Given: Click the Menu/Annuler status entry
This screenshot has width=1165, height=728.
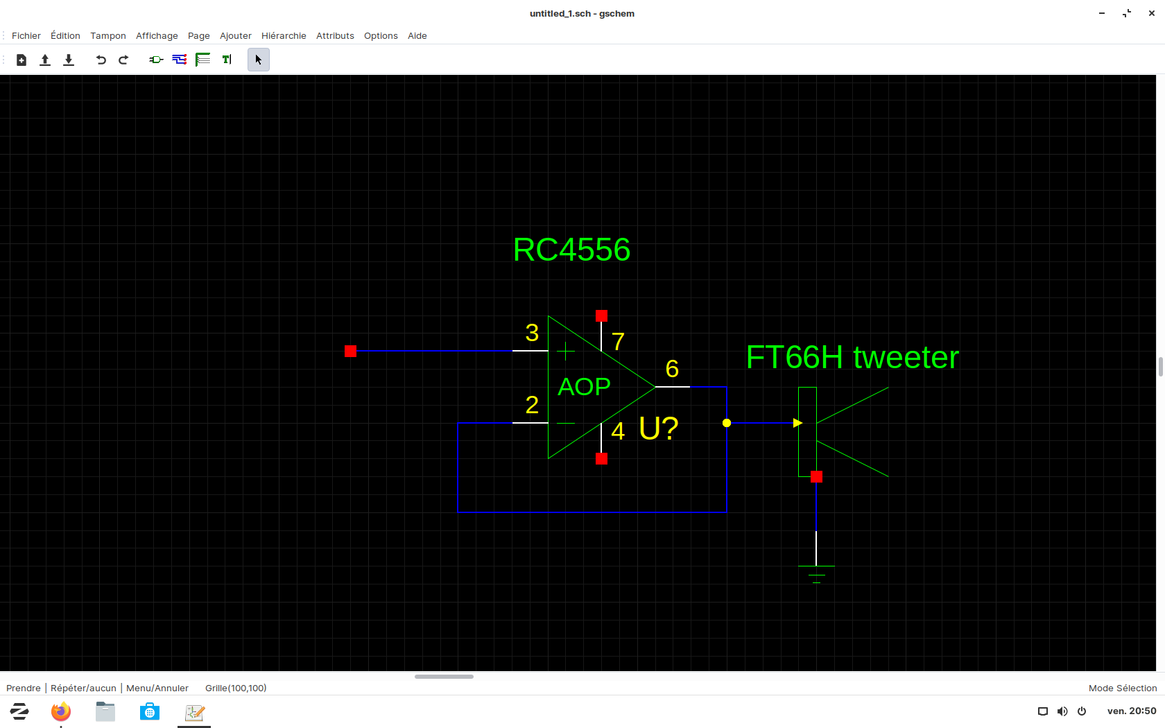Looking at the screenshot, I should click(x=157, y=688).
